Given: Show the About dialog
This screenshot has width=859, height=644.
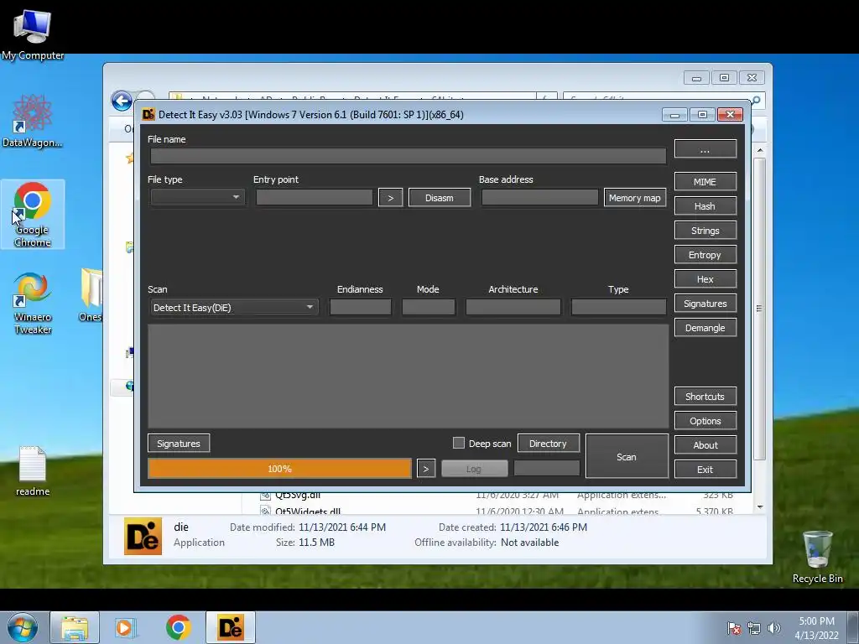Looking at the screenshot, I should [x=705, y=445].
